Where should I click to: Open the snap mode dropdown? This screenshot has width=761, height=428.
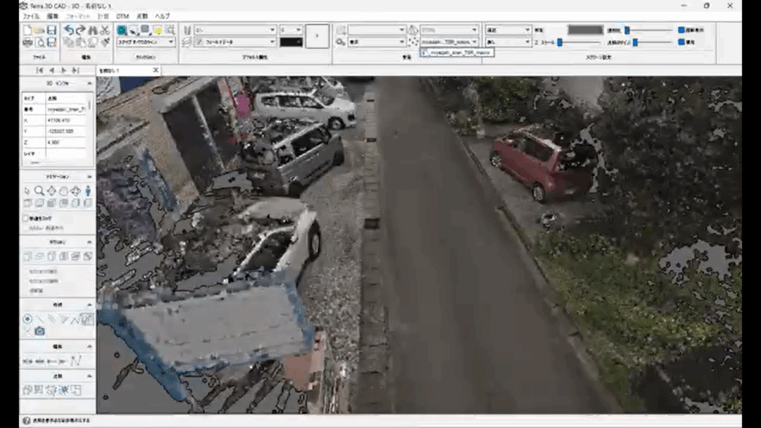pos(146,42)
